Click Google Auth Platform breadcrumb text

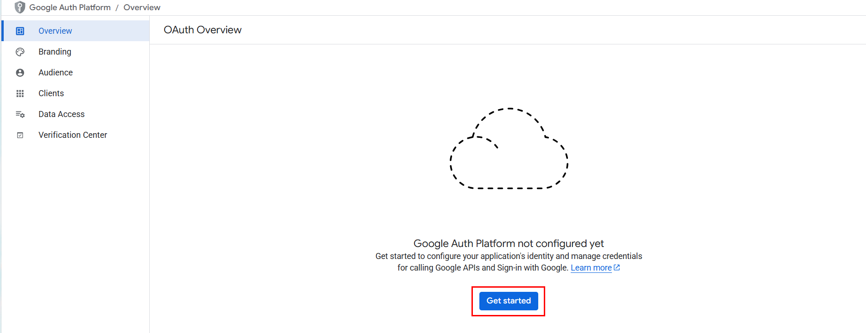[x=70, y=7]
